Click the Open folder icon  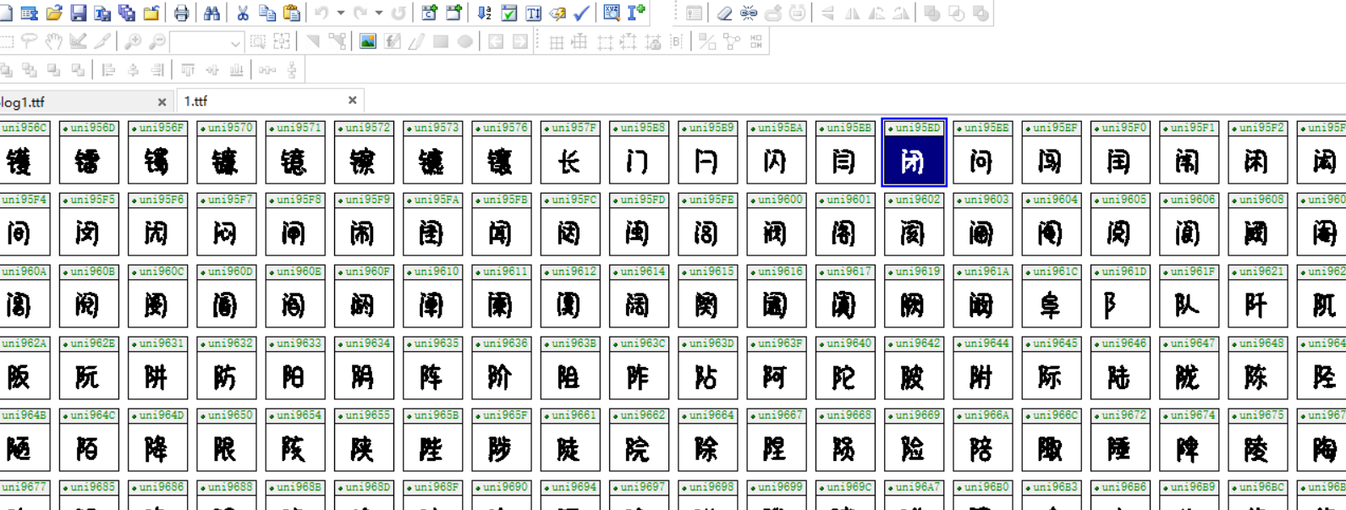[54, 13]
